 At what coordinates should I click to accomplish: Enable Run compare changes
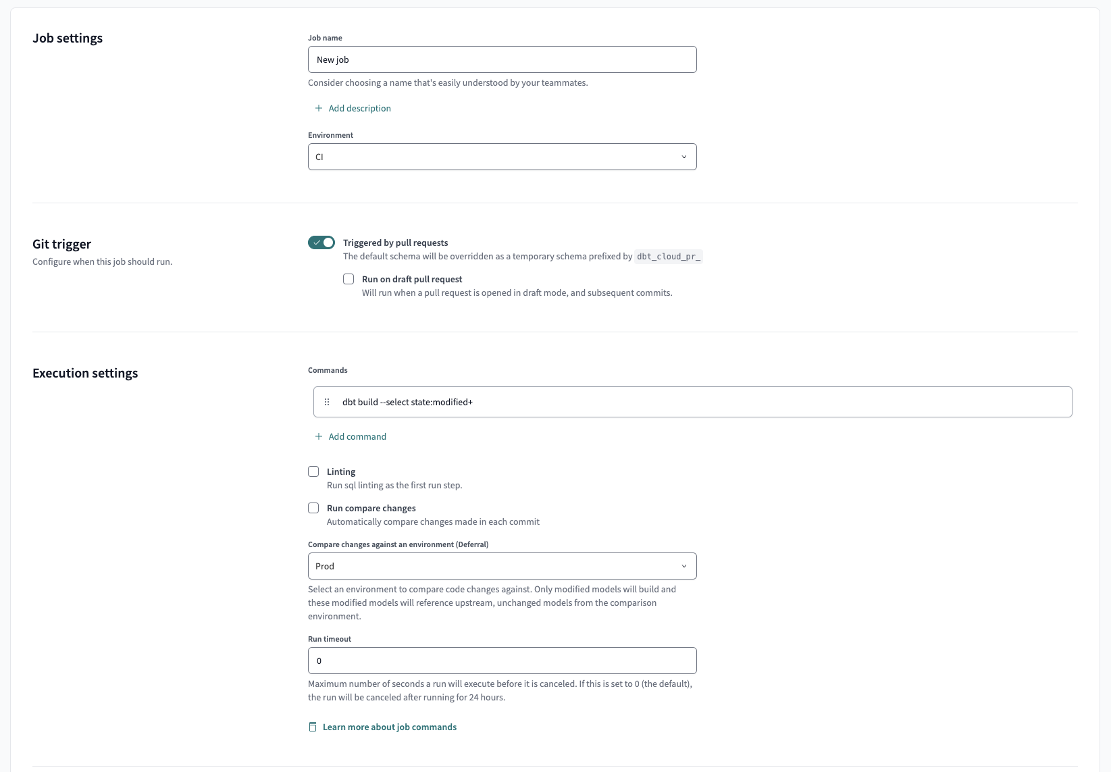point(313,508)
